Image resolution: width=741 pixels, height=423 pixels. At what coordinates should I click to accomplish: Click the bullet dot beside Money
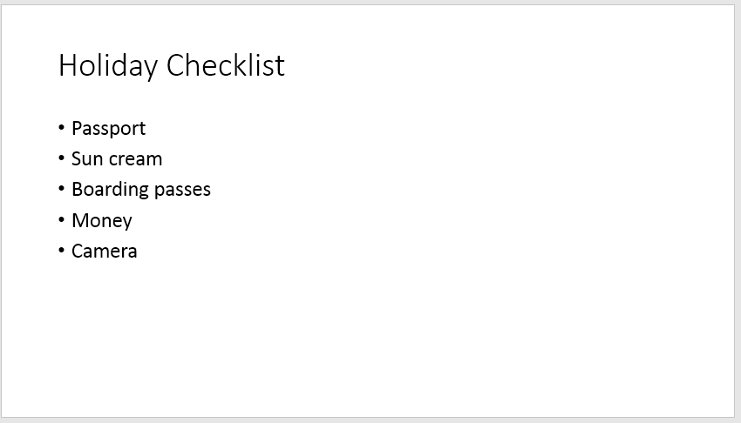click(61, 219)
